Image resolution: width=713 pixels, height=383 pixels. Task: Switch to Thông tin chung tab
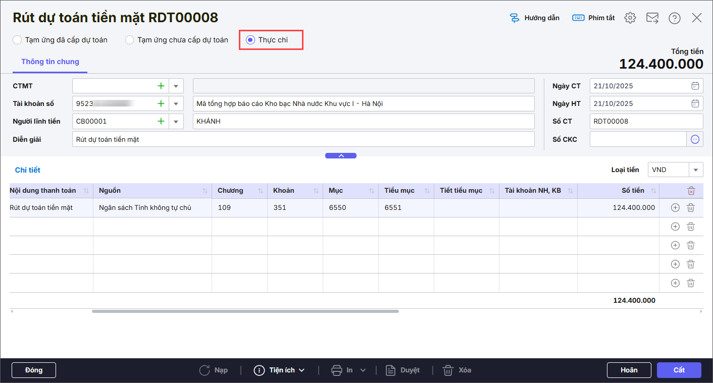50,62
